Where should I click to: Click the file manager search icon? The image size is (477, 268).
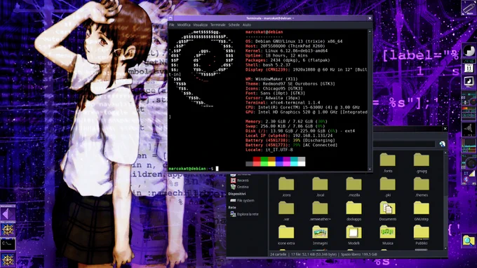click(442, 144)
